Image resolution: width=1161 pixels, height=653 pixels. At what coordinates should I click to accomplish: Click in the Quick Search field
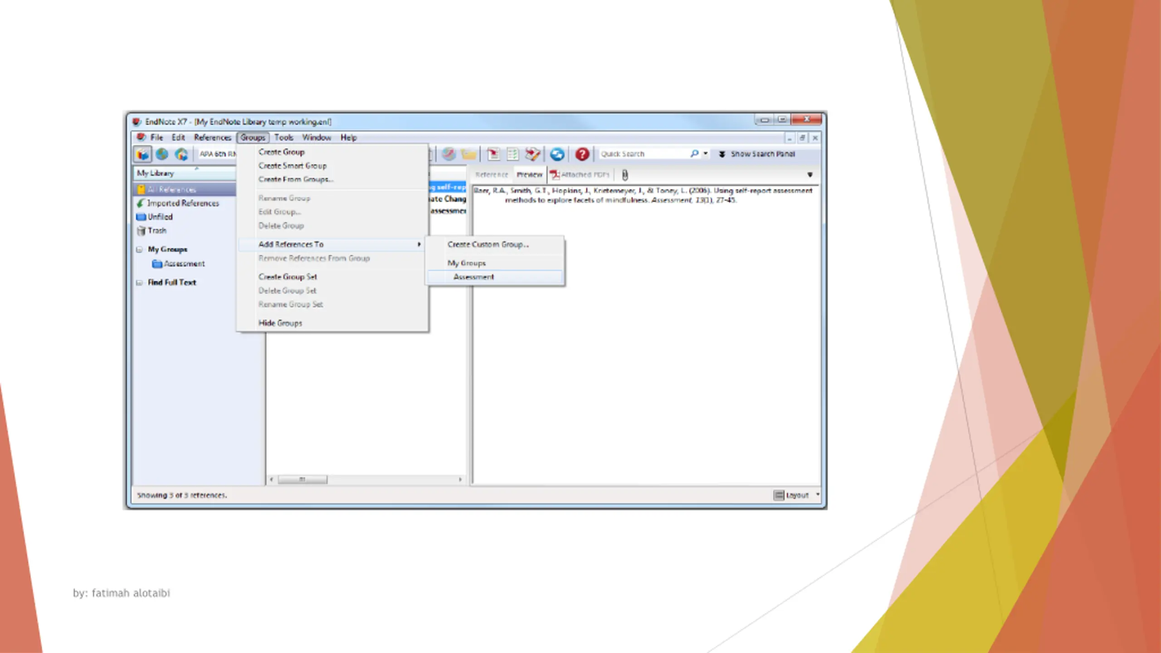point(644,154)
